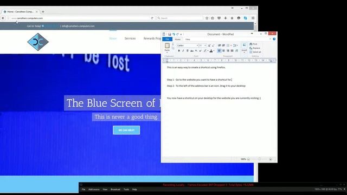
Task: Click the bullet list icon in WordPad
Action: pos(228,45)
